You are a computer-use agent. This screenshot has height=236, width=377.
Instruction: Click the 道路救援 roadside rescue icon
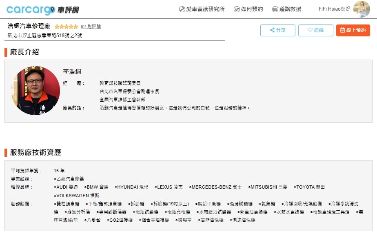click(x=275, y=9)
